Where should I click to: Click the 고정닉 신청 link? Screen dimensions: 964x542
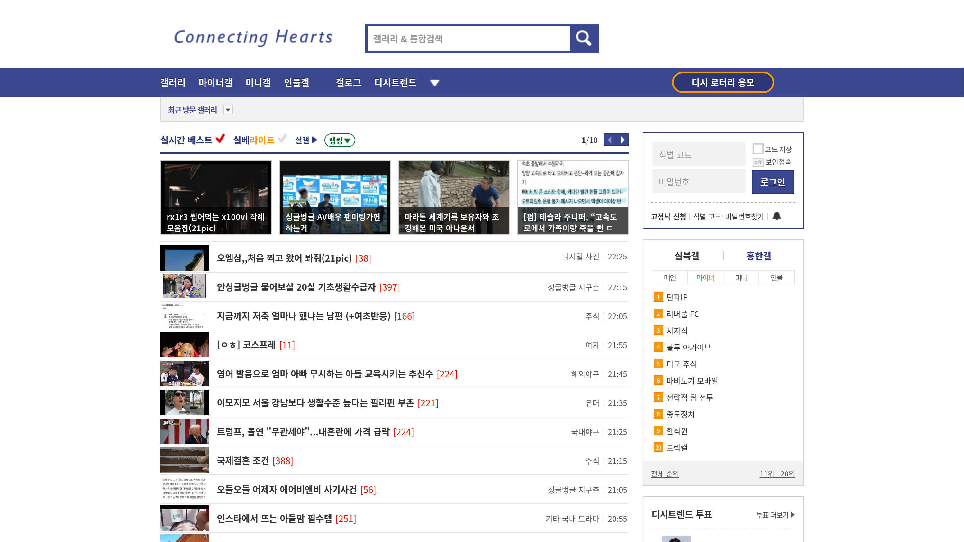click(x=668, y=217)
